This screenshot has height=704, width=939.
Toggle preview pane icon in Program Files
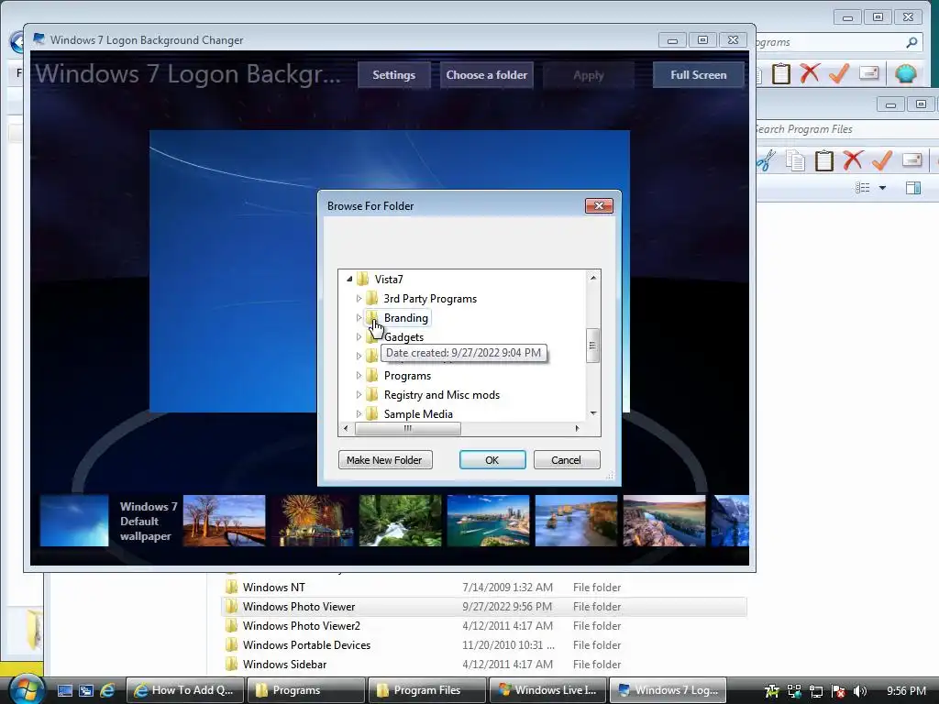pos(913,188)
